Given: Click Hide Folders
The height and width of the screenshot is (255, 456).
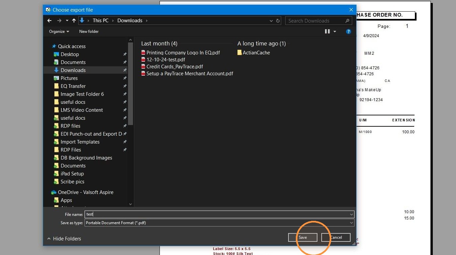Looking at the screenshot, I should (x=64, y=239).
